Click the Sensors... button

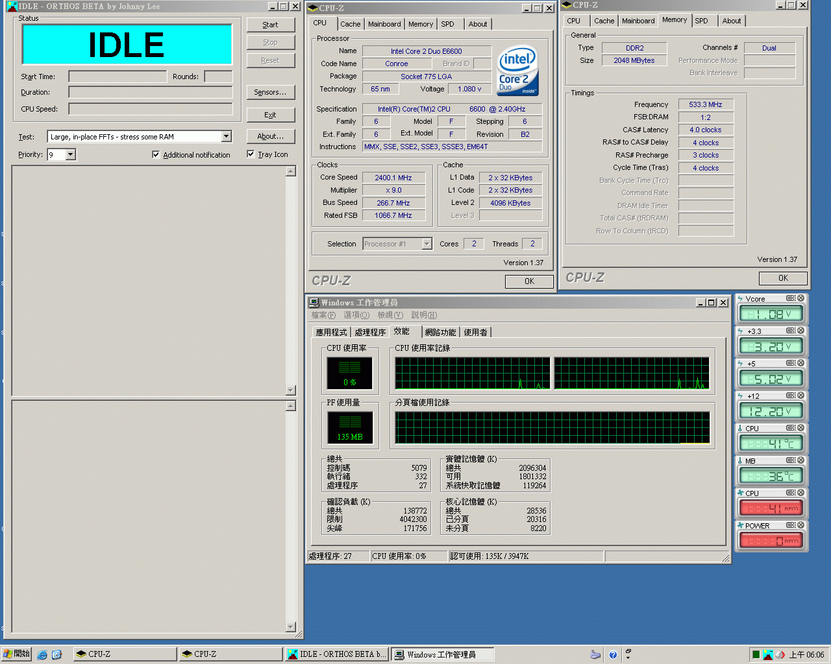coord(270,92)
